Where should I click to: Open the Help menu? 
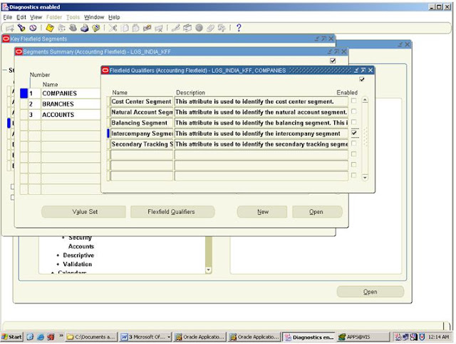pos(114,17)
